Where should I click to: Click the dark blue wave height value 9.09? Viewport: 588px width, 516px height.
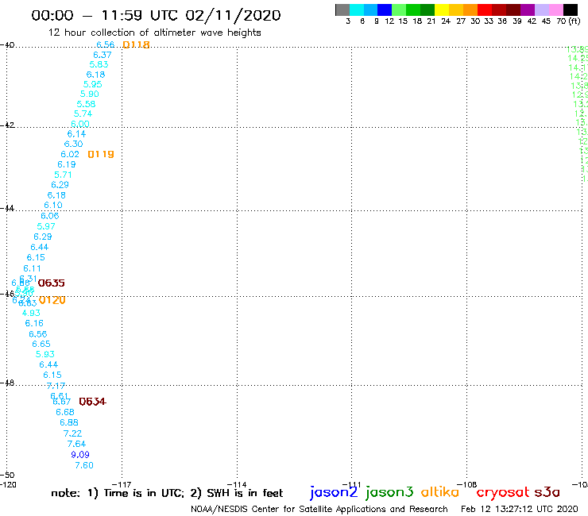tap(80, 455)
